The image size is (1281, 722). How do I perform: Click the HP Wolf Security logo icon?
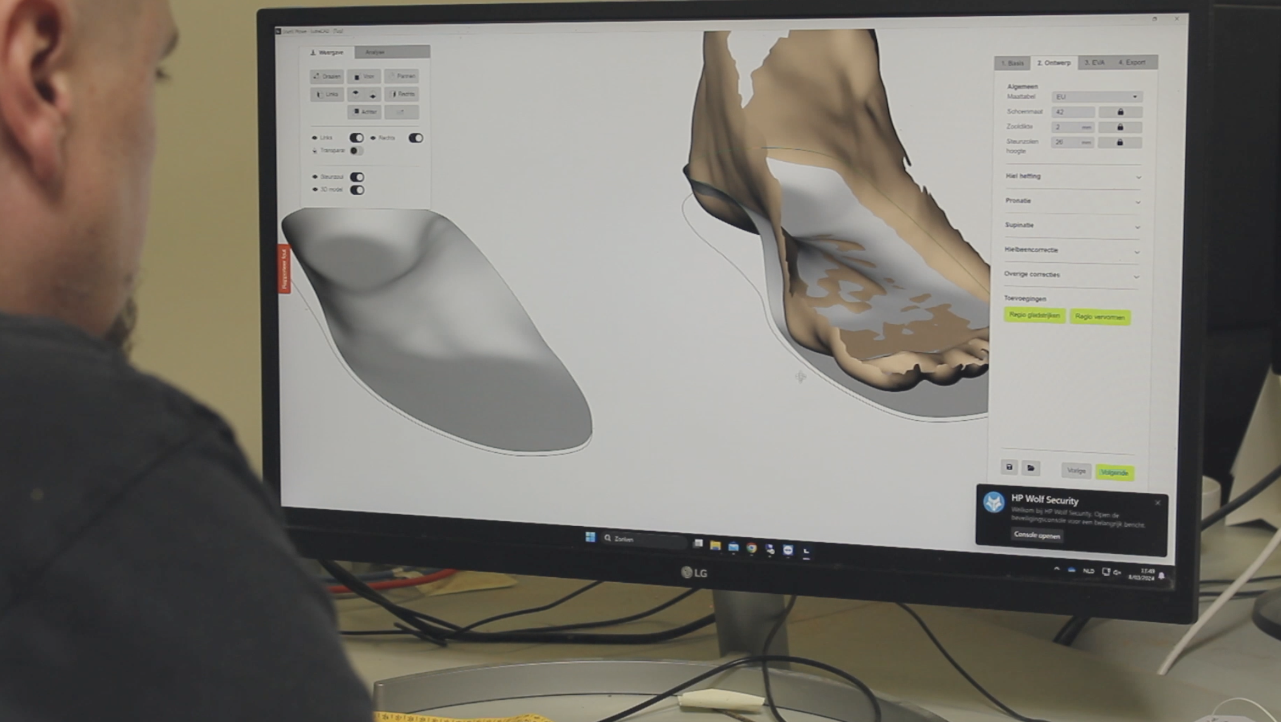(994, 502)
